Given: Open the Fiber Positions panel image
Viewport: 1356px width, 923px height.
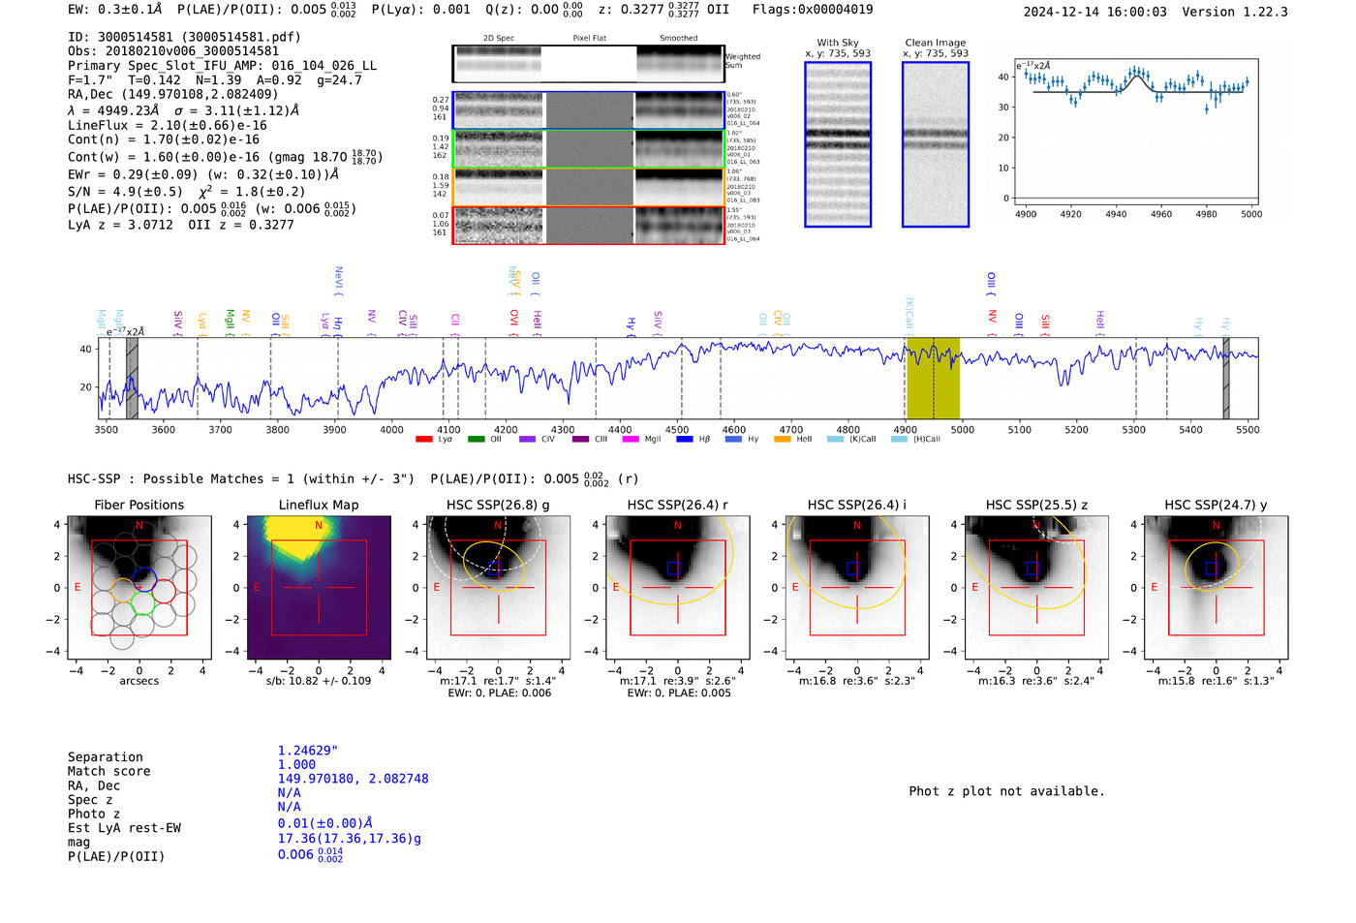Looking at the screenshot, I should [x=139, y=588].
